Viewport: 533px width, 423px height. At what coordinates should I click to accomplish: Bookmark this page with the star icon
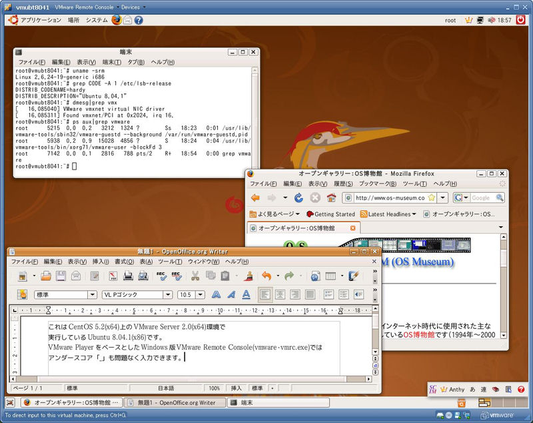(x=431, y=197)
